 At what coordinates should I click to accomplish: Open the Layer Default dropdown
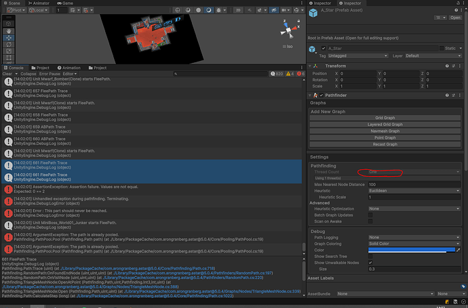[x=433, y=56]
